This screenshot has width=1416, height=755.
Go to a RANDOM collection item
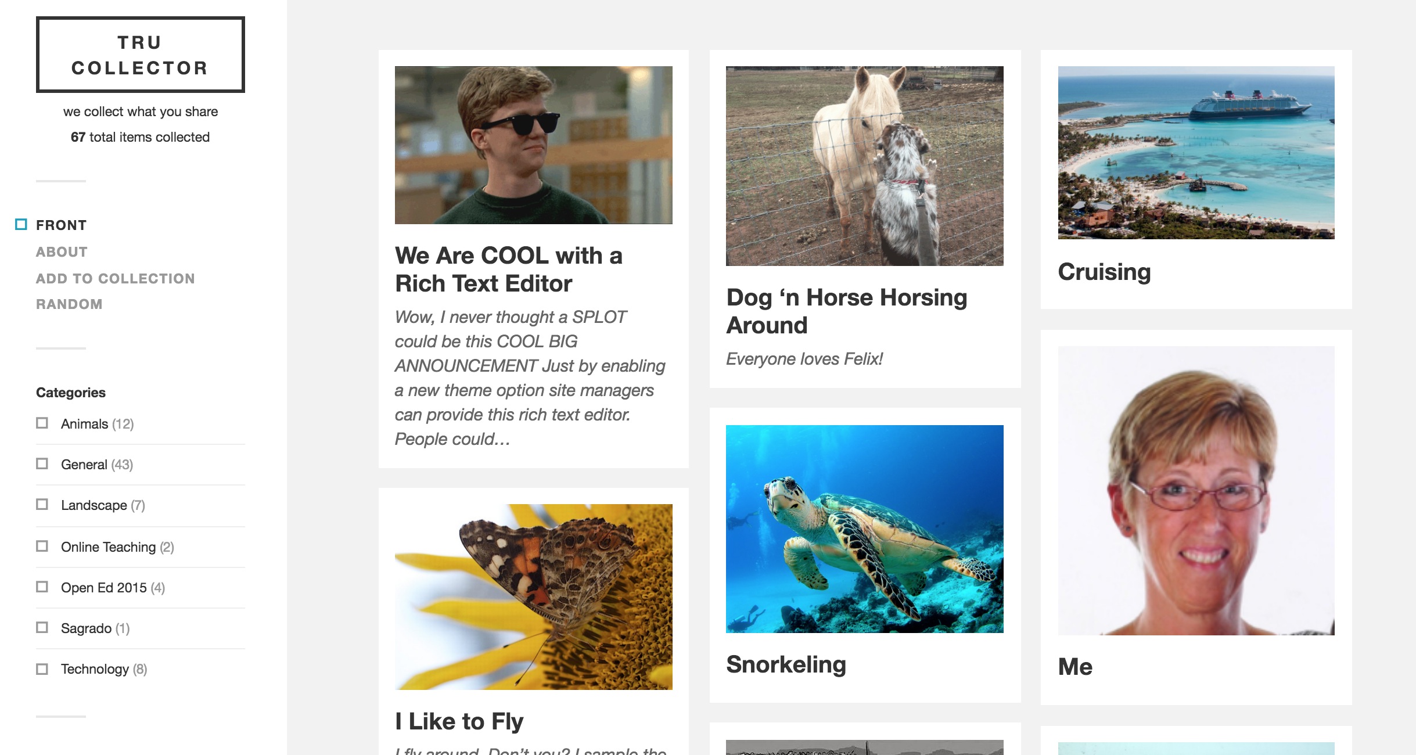pos(69,304)
